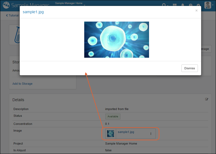Go back via the Tutorial breadcrumb link
The width and height of the screenshot is (216, 154).
click(12, 15)
